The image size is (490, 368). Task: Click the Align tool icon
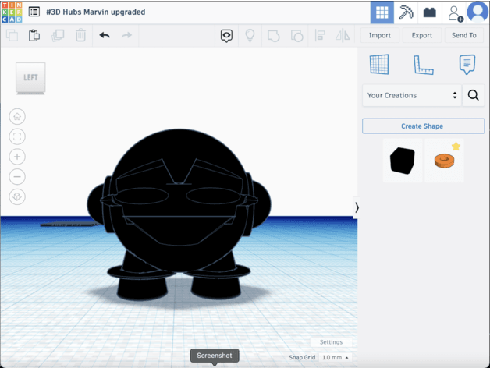320,35
